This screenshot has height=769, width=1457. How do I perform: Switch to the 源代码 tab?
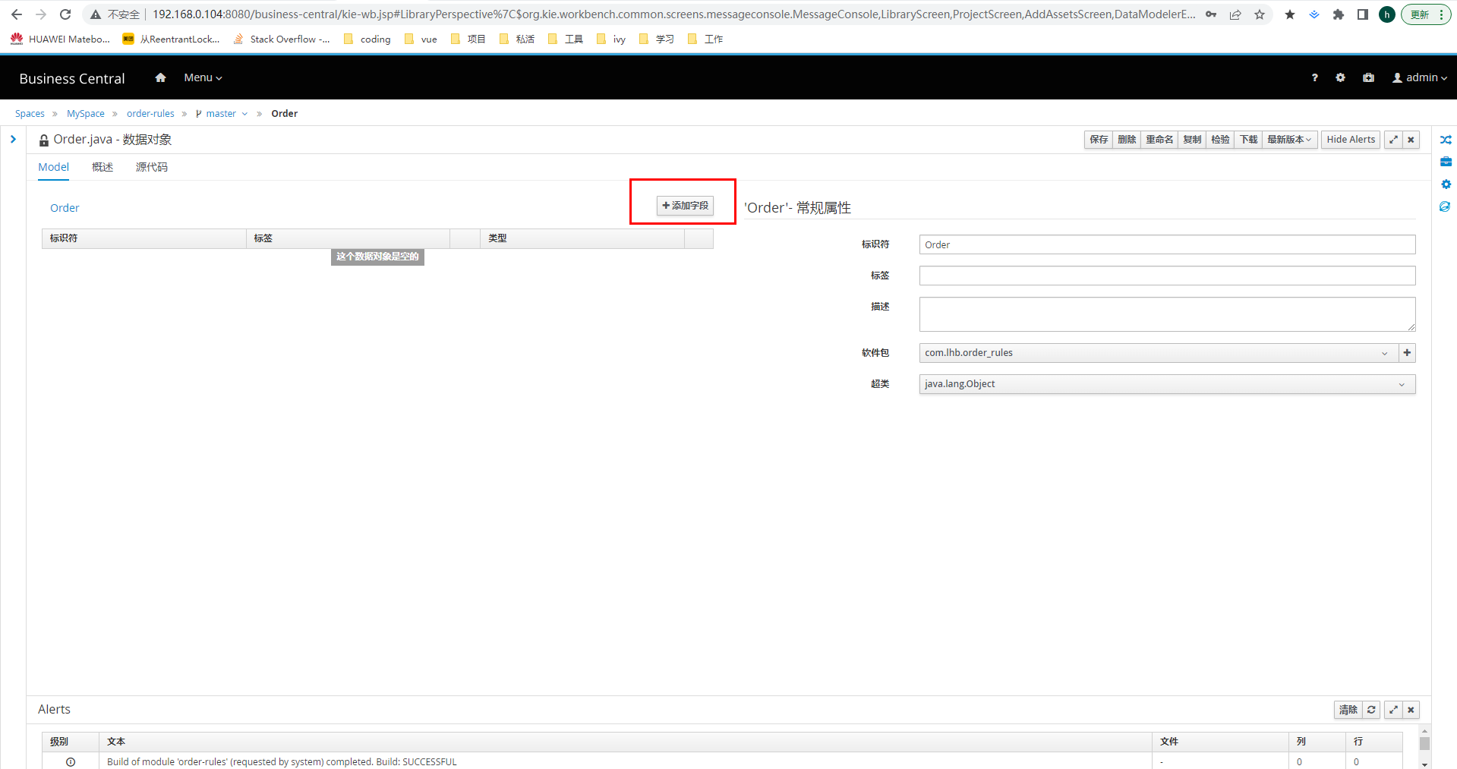151,167
